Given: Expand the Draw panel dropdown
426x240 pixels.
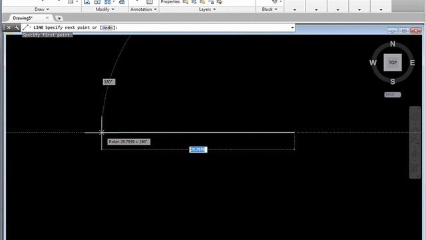Looking at the screenshot, I should [x=42, y=9].
